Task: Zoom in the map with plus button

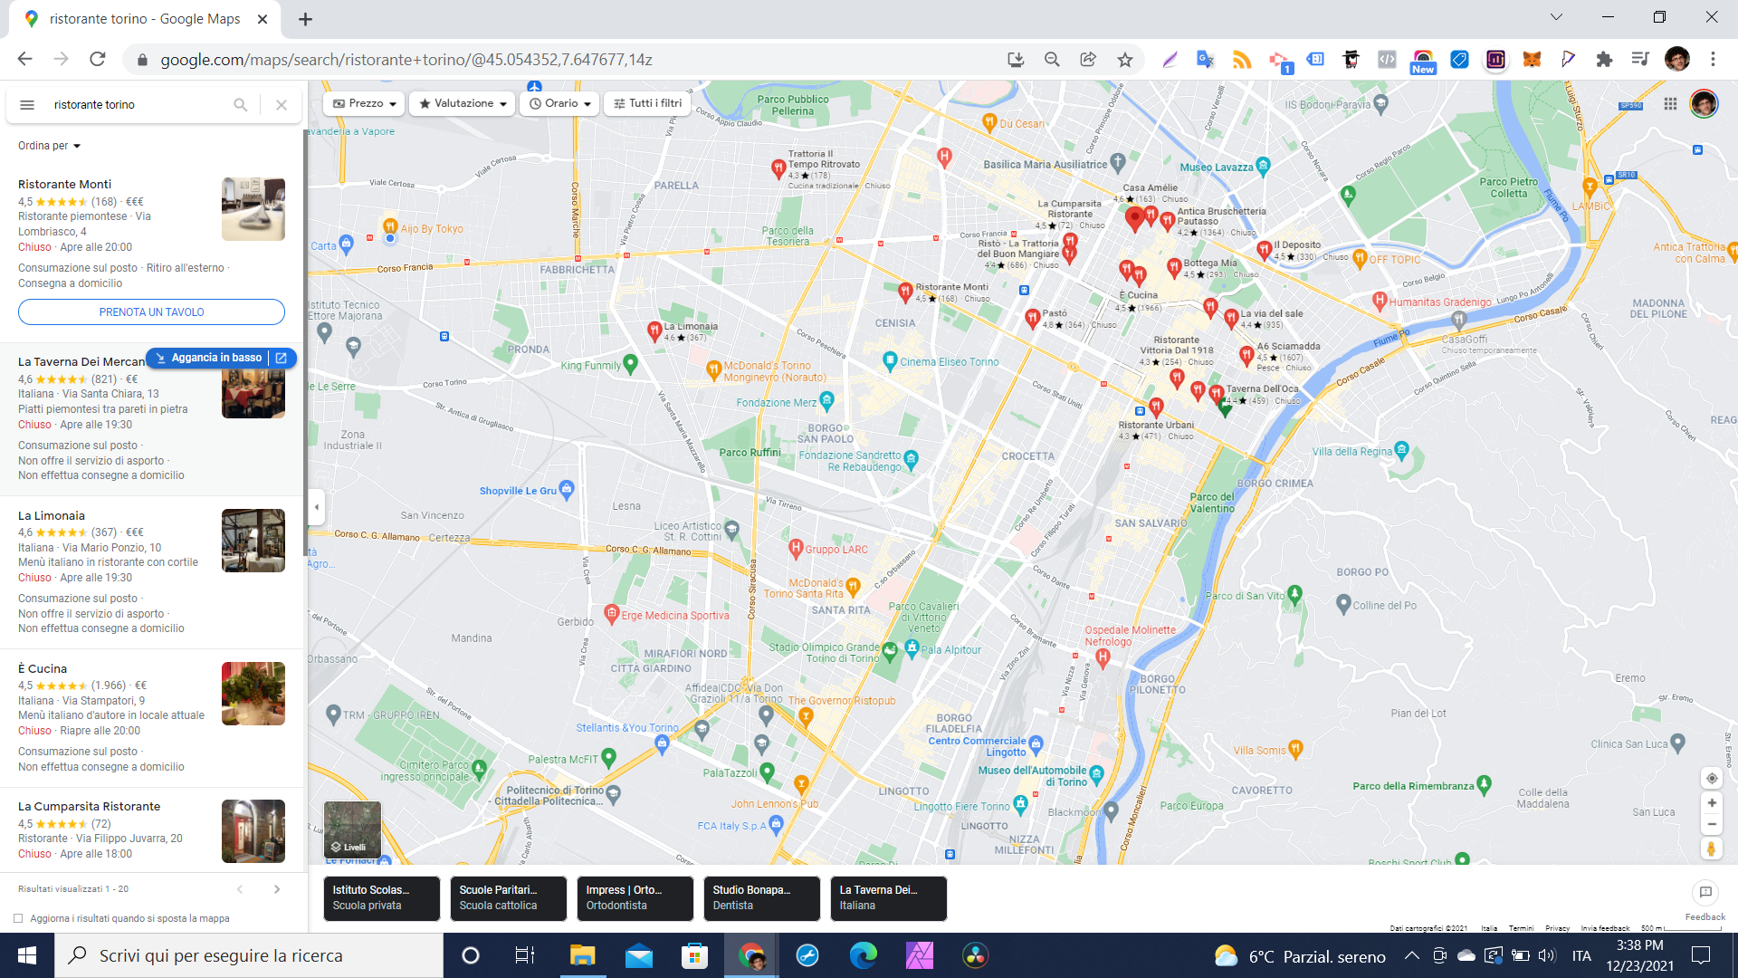Action: [1711, 803]
